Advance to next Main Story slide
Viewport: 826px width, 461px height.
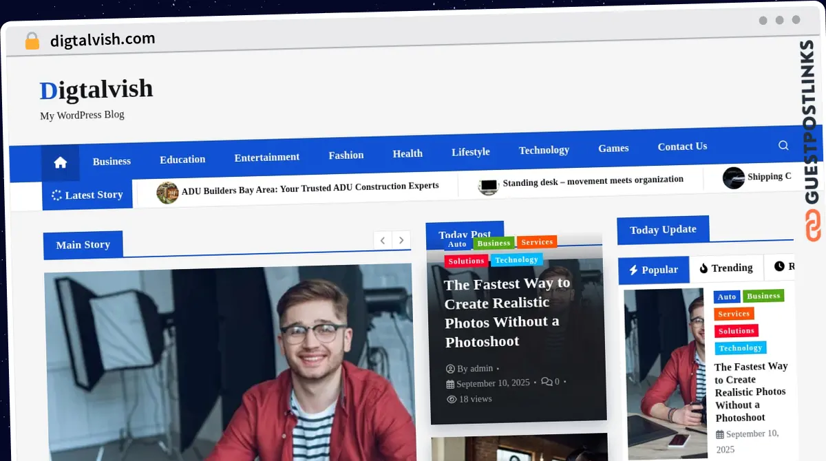tap(401, 240)
